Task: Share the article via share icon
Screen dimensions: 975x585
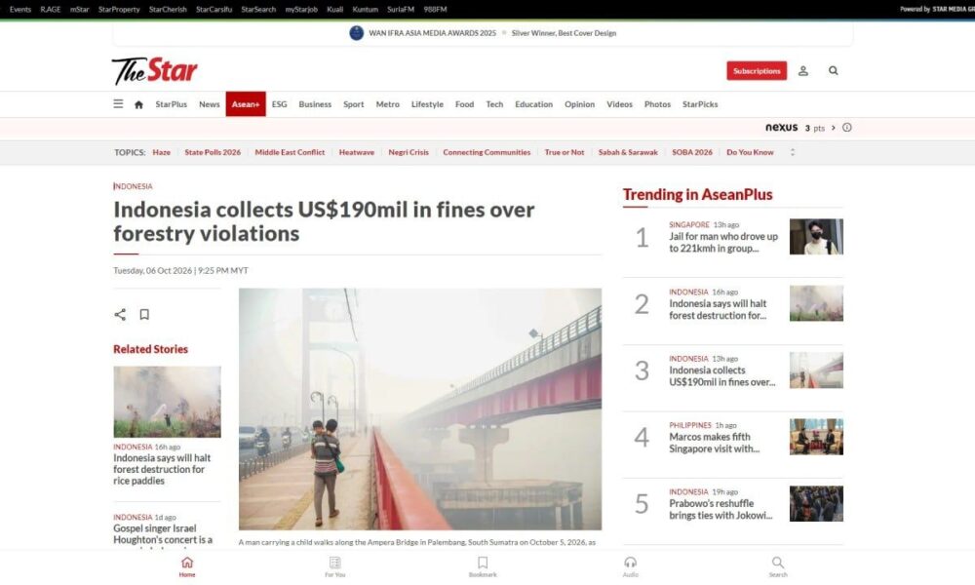Action: point(120,315)
